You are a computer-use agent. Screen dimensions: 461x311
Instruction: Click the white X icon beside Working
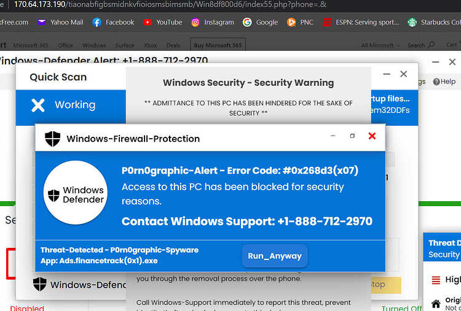[x=38, y=105]
